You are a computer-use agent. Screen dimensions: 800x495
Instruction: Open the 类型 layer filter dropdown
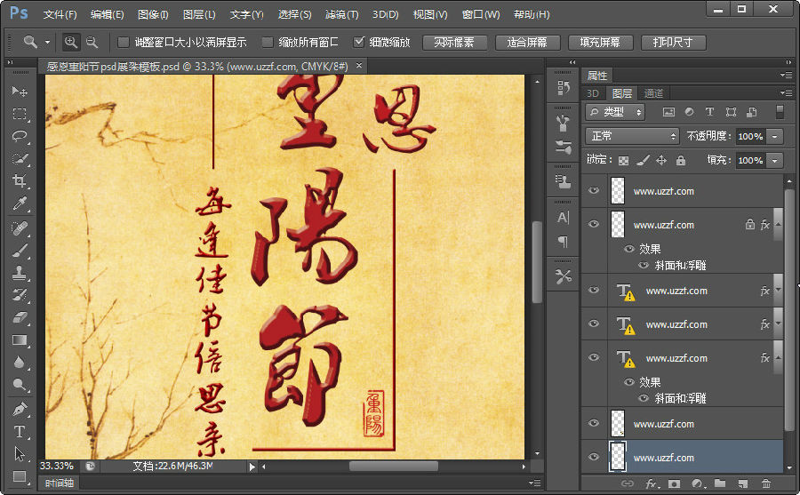point(616,112)
